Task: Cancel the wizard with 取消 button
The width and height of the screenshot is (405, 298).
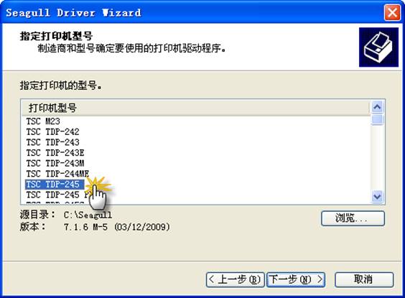Action: coord(364,279)
